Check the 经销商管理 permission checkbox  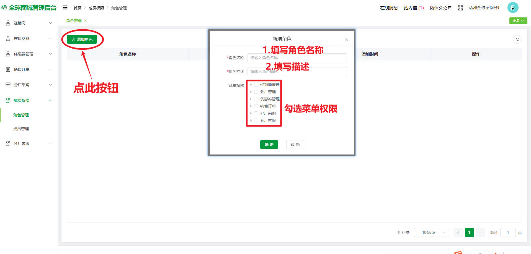coord(256,85)
